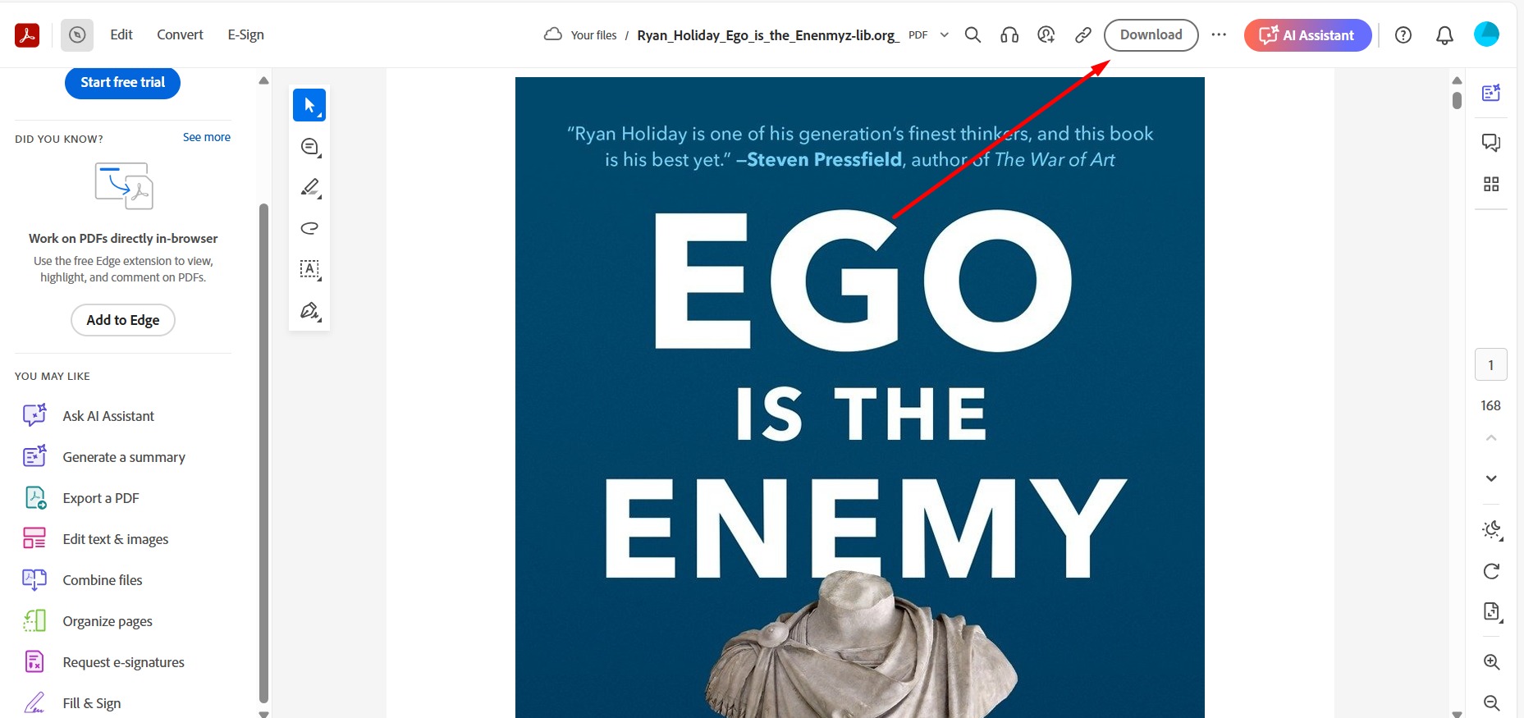Launch the AI Assistant
1524x718 pixels.
1307,35
